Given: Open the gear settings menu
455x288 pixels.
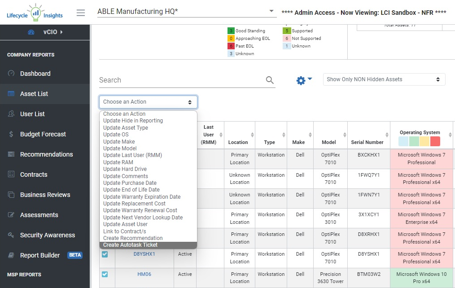Looking at the screenshot, I should [304, 80].
